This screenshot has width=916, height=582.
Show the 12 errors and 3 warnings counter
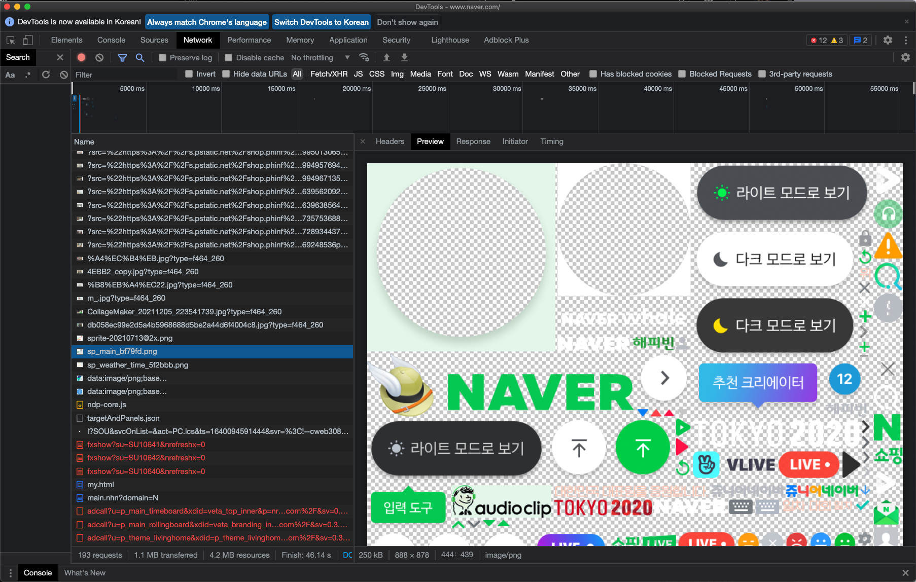click(x=827, y=40)
